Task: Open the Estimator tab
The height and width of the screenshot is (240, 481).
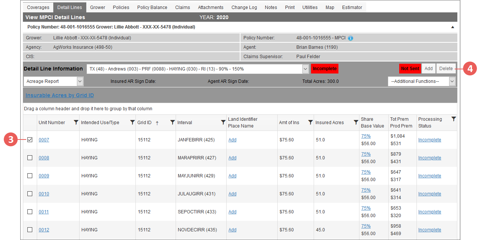Action: point(352,7)
